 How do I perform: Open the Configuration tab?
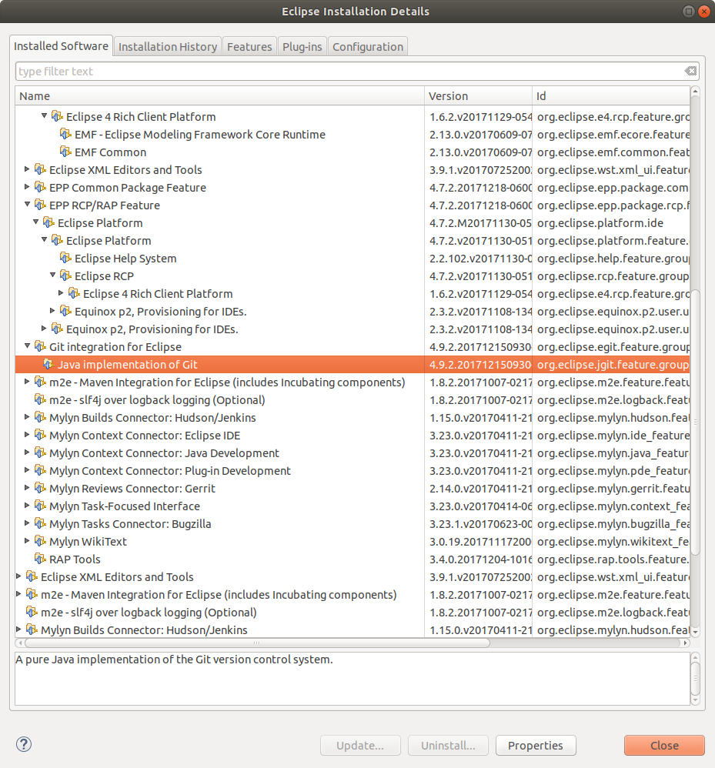point(368,46)
